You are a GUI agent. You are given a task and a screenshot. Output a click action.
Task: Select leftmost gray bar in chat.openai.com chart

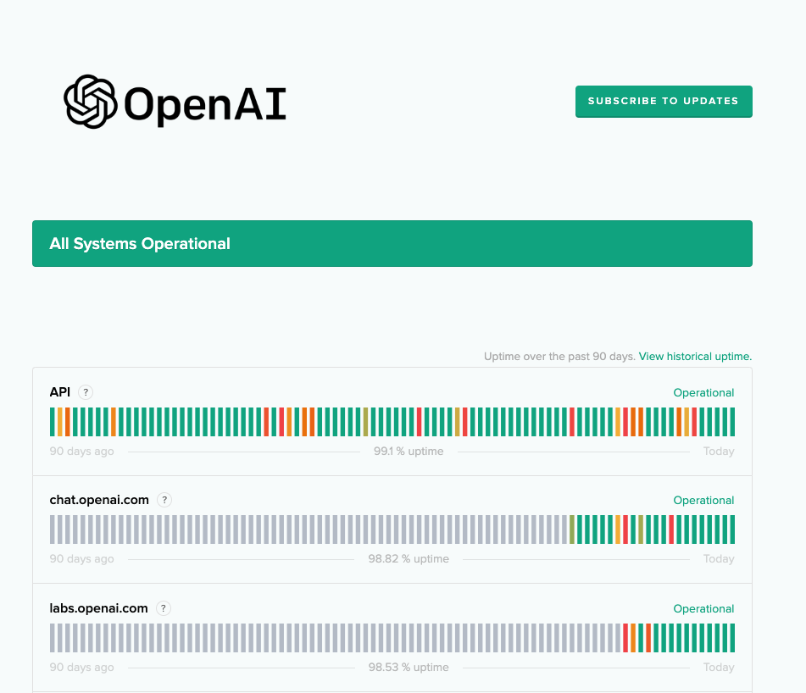pyautogui.click(x=53, y=529)
